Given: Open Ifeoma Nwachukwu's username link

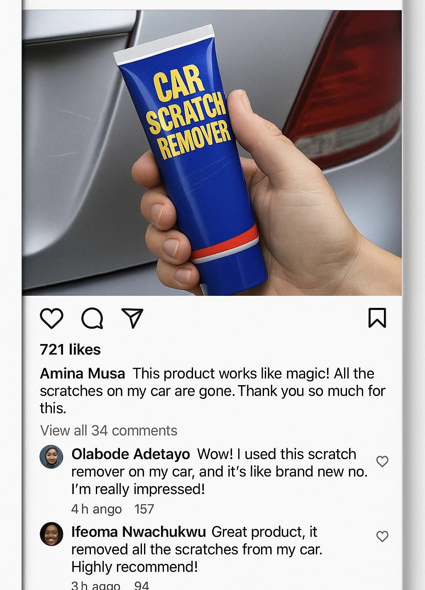Looking at the screenshot, I should (x=139, y=532).
